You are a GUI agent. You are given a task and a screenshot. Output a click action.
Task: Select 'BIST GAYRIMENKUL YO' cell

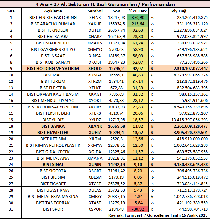click(53, 49)
